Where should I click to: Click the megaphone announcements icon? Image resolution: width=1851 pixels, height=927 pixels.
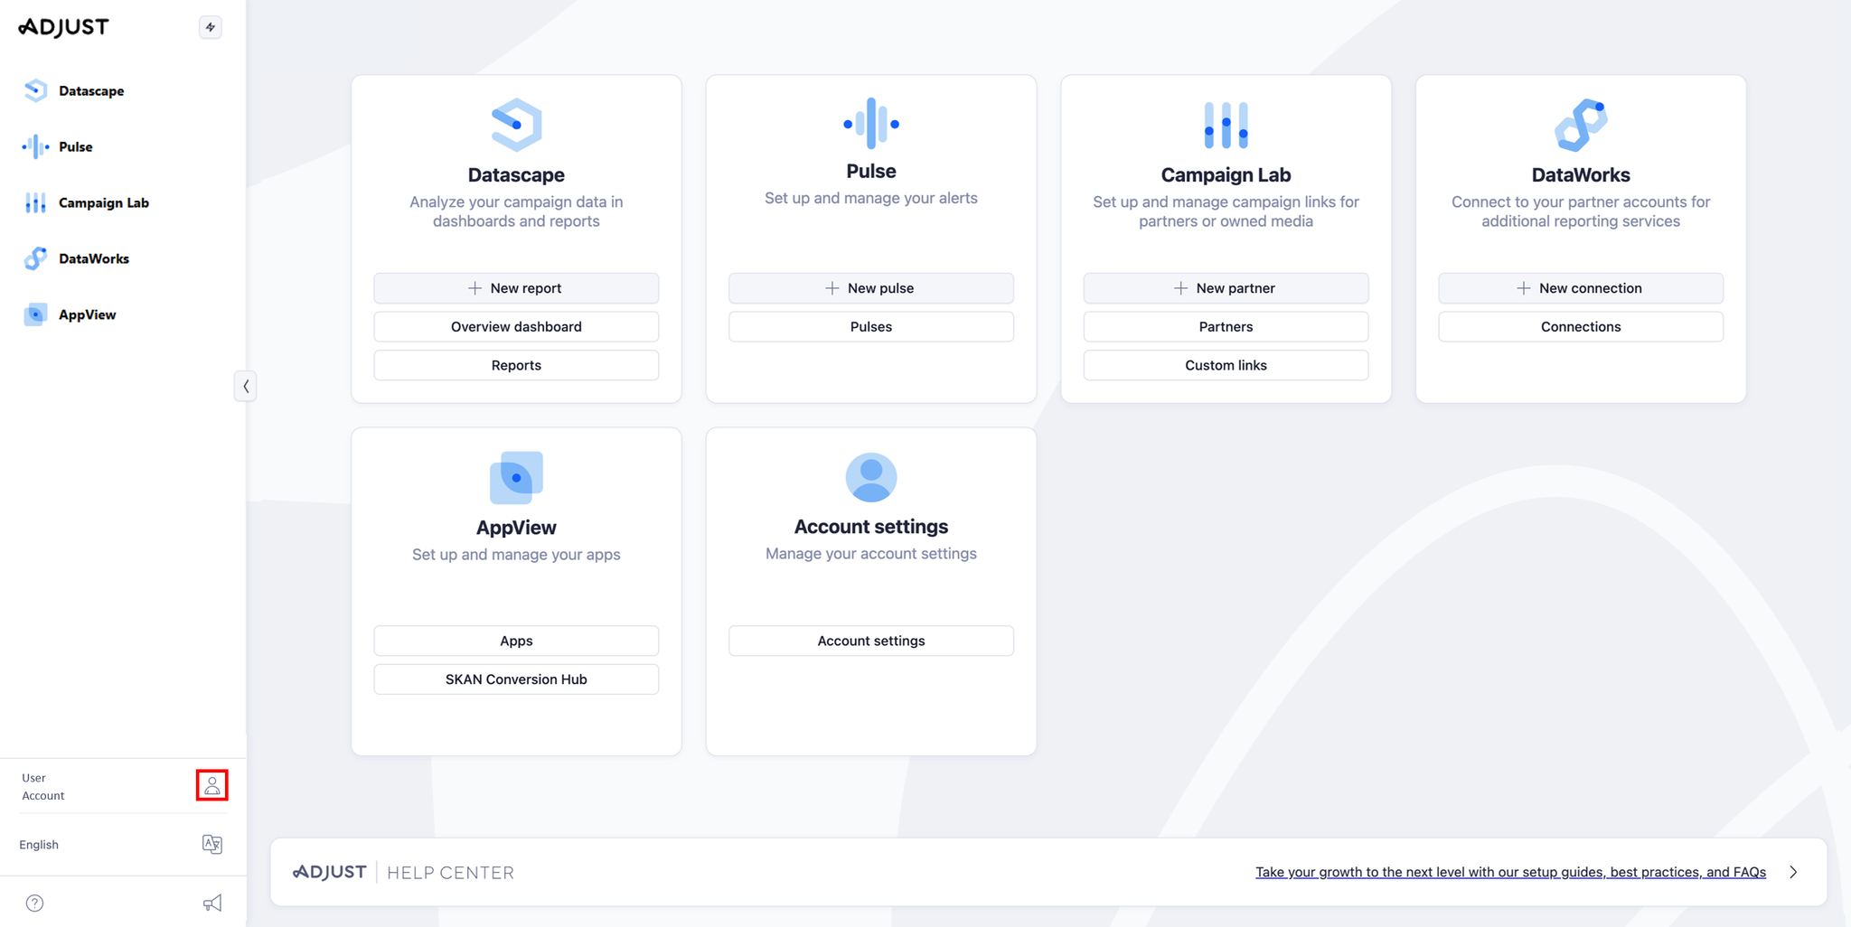[212, 903]
